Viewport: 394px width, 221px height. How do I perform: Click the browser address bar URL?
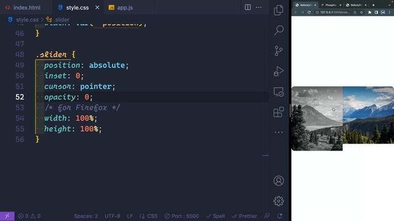pos(334,12)
